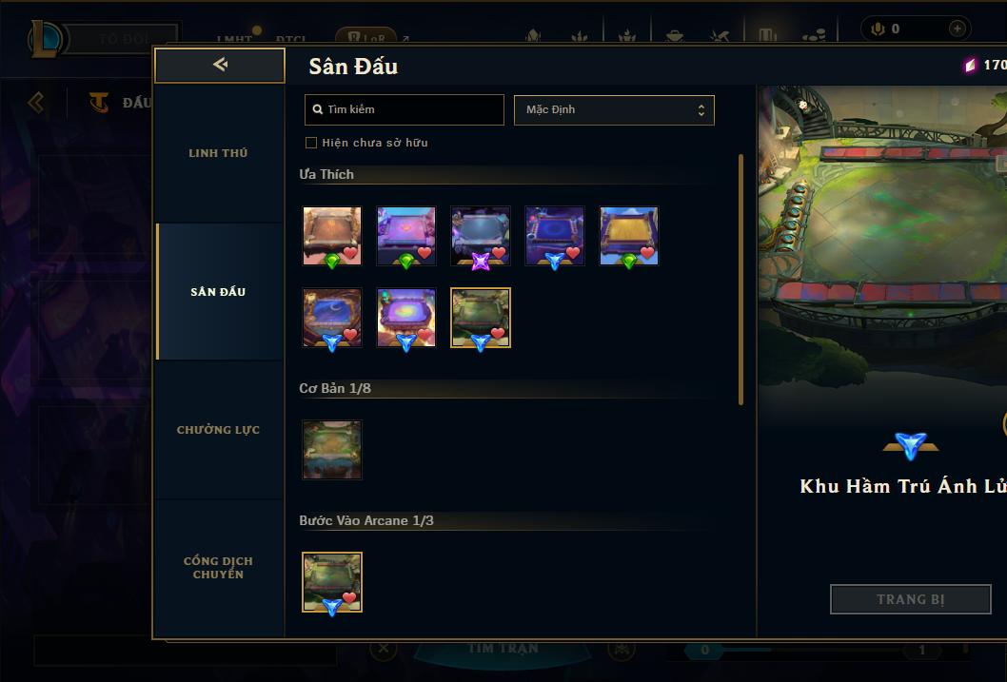Click the TFT emblem icon on the left

98,102
